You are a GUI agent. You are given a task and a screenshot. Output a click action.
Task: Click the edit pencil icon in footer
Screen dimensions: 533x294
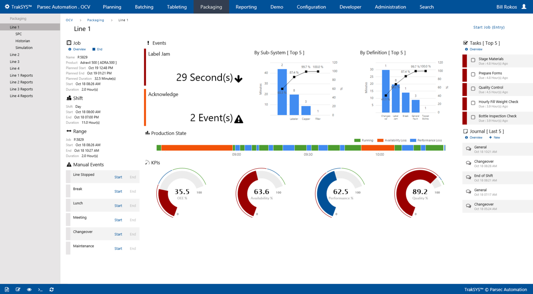tap(18, 289)
